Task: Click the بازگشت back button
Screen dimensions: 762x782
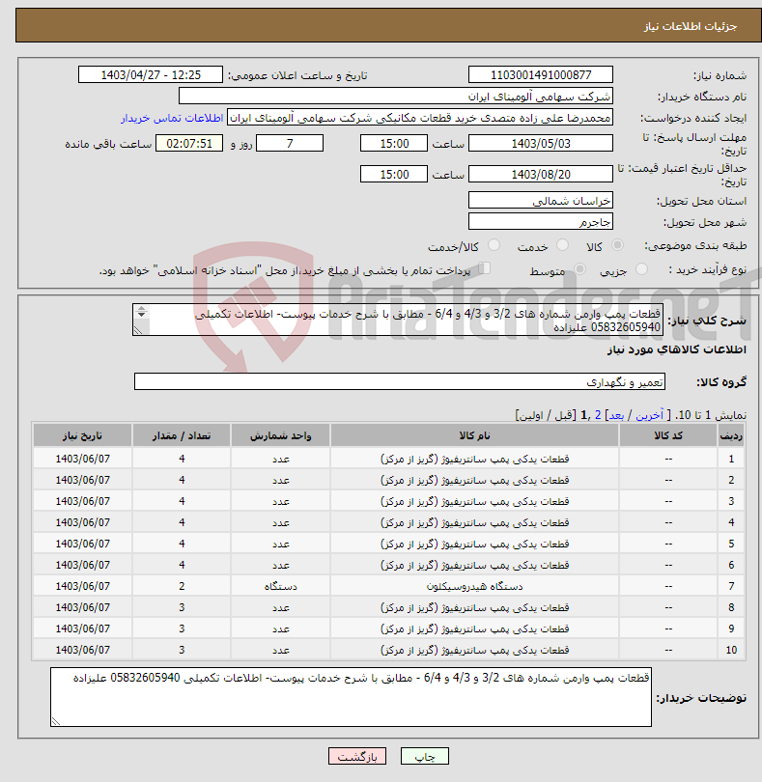Action: (357, 756)
